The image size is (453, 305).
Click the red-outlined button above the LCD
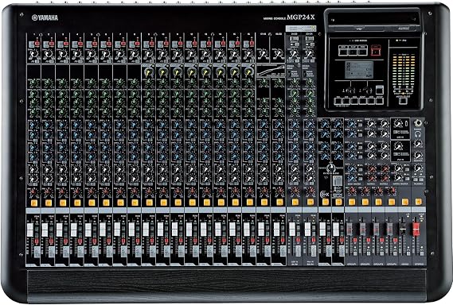[x=376, y=52]
